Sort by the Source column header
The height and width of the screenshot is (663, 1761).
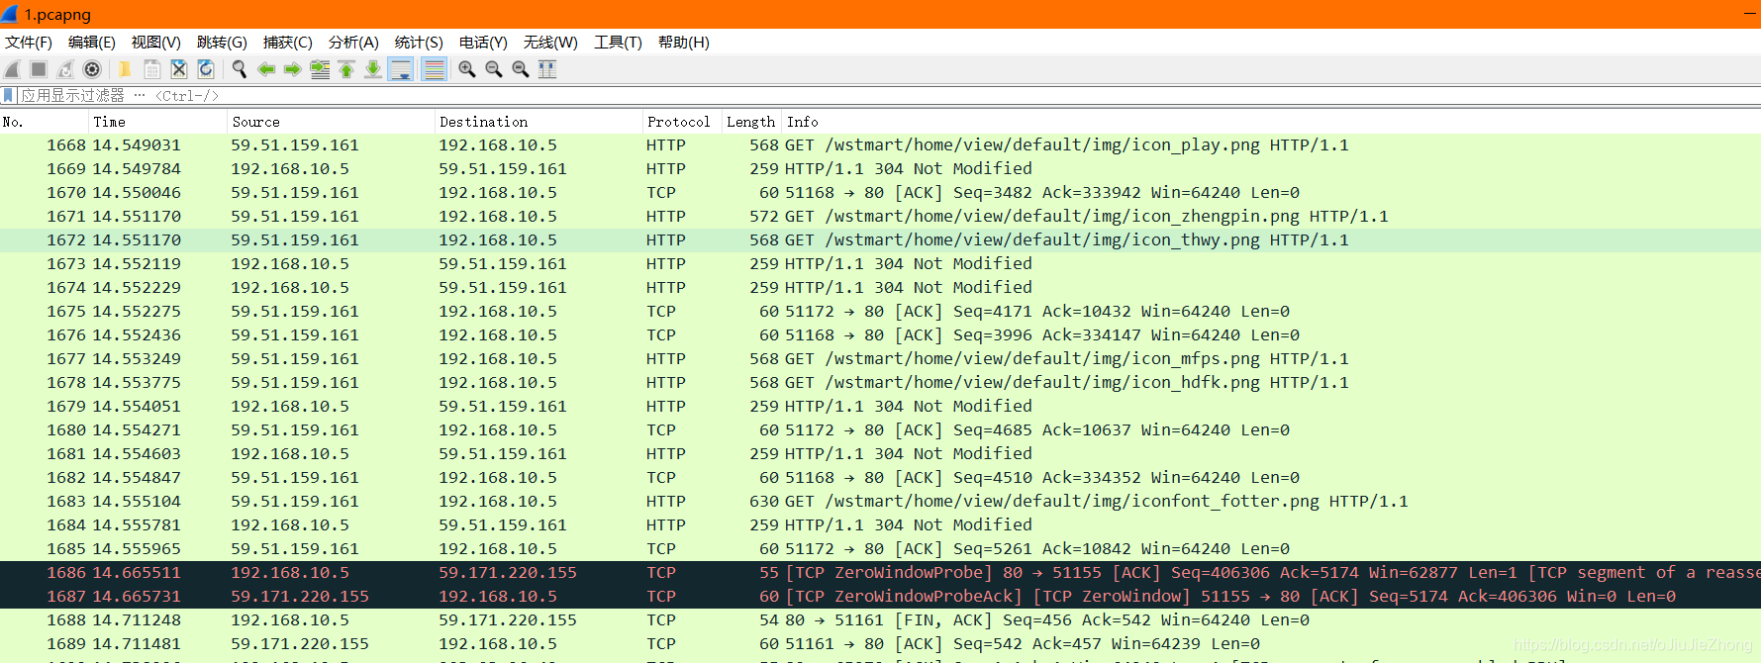pos(332,122)
